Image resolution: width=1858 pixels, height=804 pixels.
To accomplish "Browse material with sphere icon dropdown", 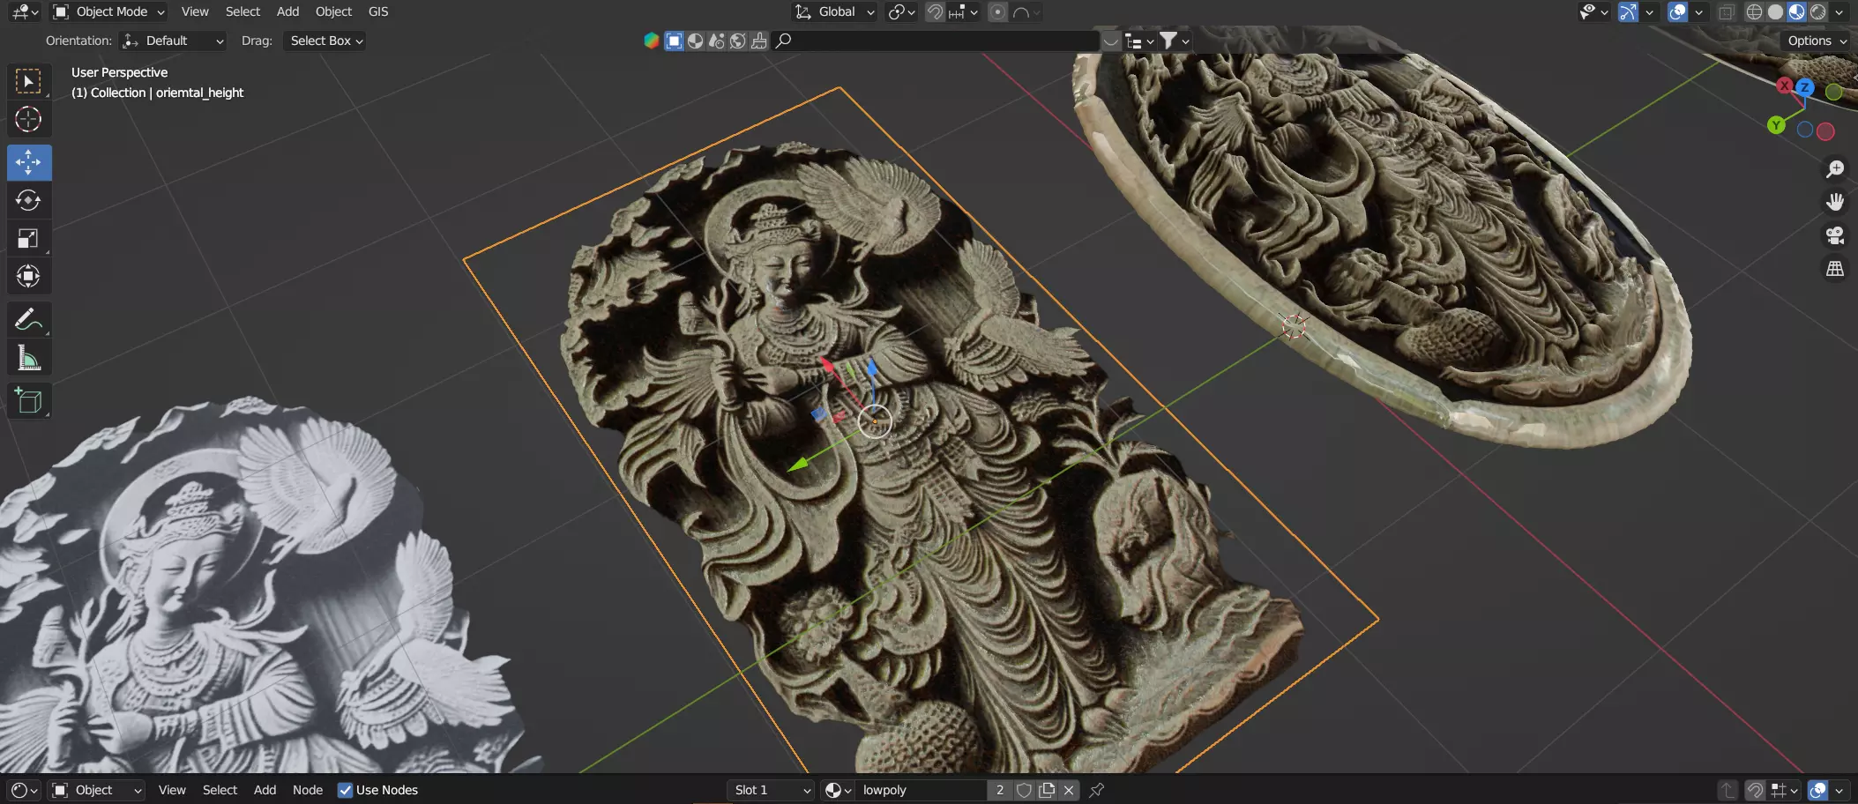I will [839, 790].
